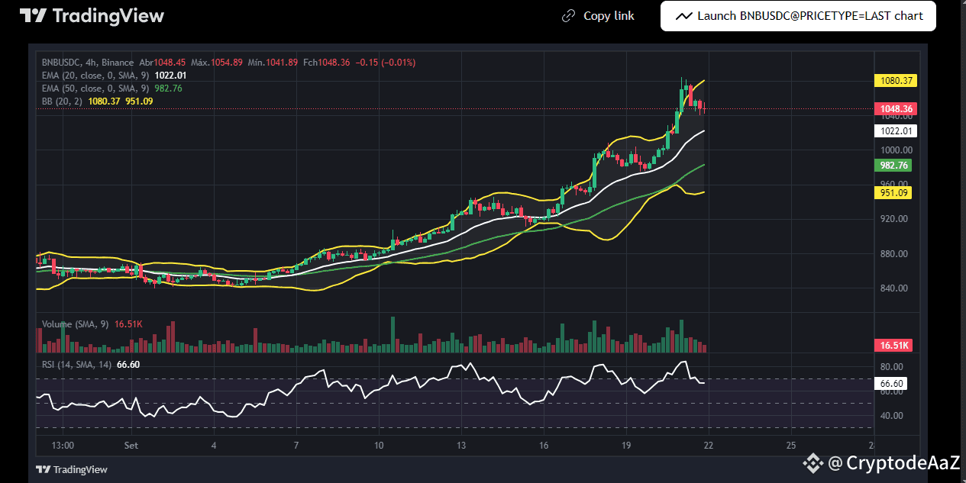Click the red 1048.36 current price label
This screenshot has height=483, width=966.
click(x=894, y=109)
